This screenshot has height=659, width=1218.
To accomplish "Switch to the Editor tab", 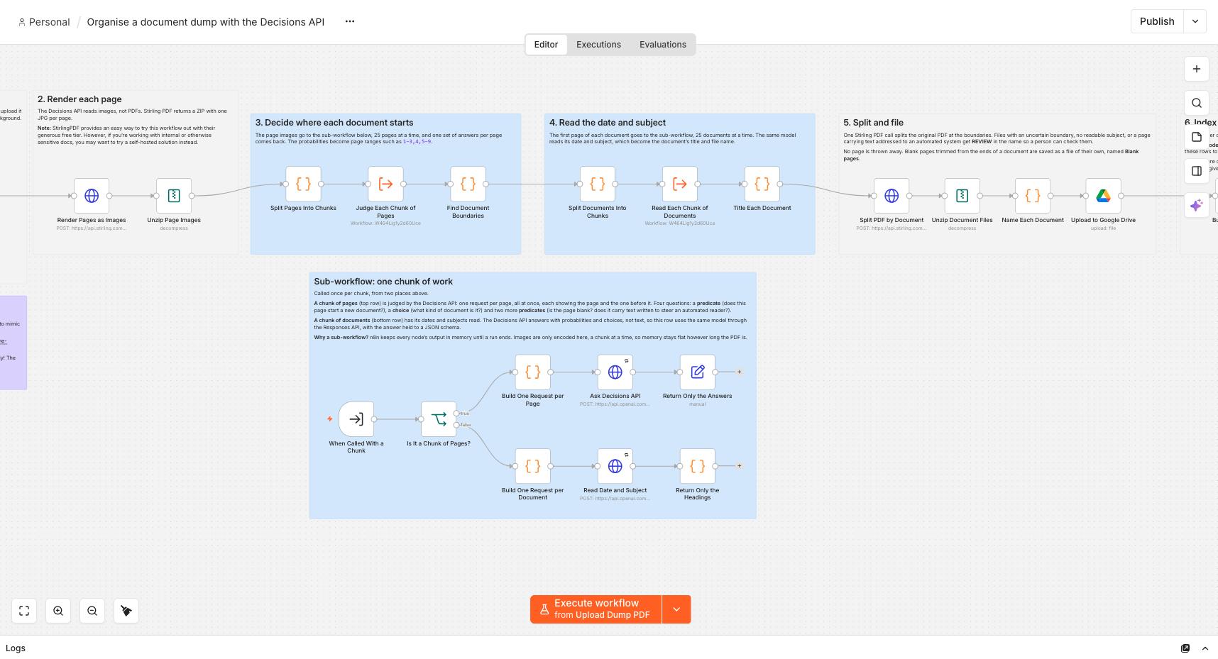I will [546, 45].
